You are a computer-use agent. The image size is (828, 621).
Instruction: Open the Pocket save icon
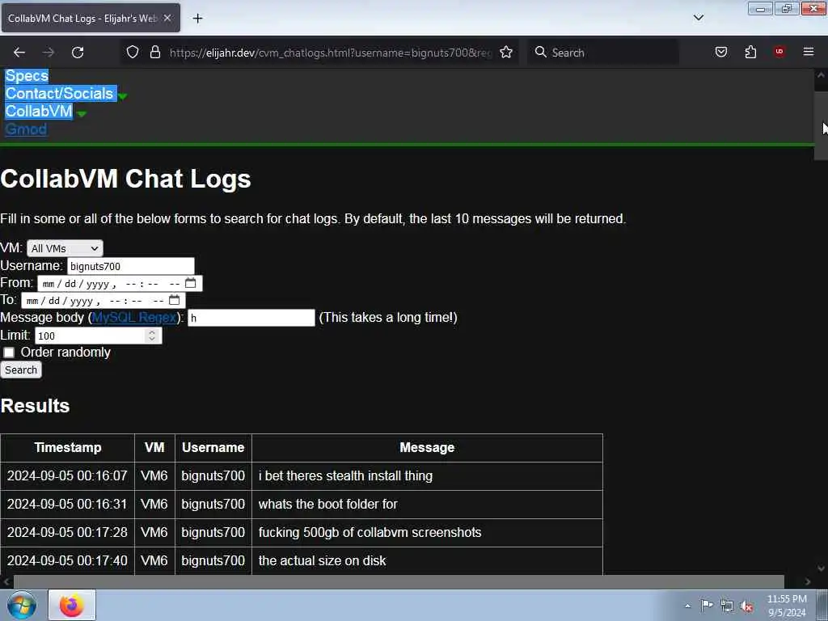[720, 52]
